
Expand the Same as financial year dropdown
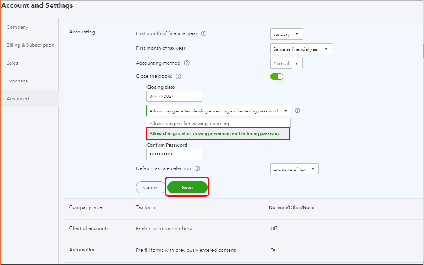[301, 49]
